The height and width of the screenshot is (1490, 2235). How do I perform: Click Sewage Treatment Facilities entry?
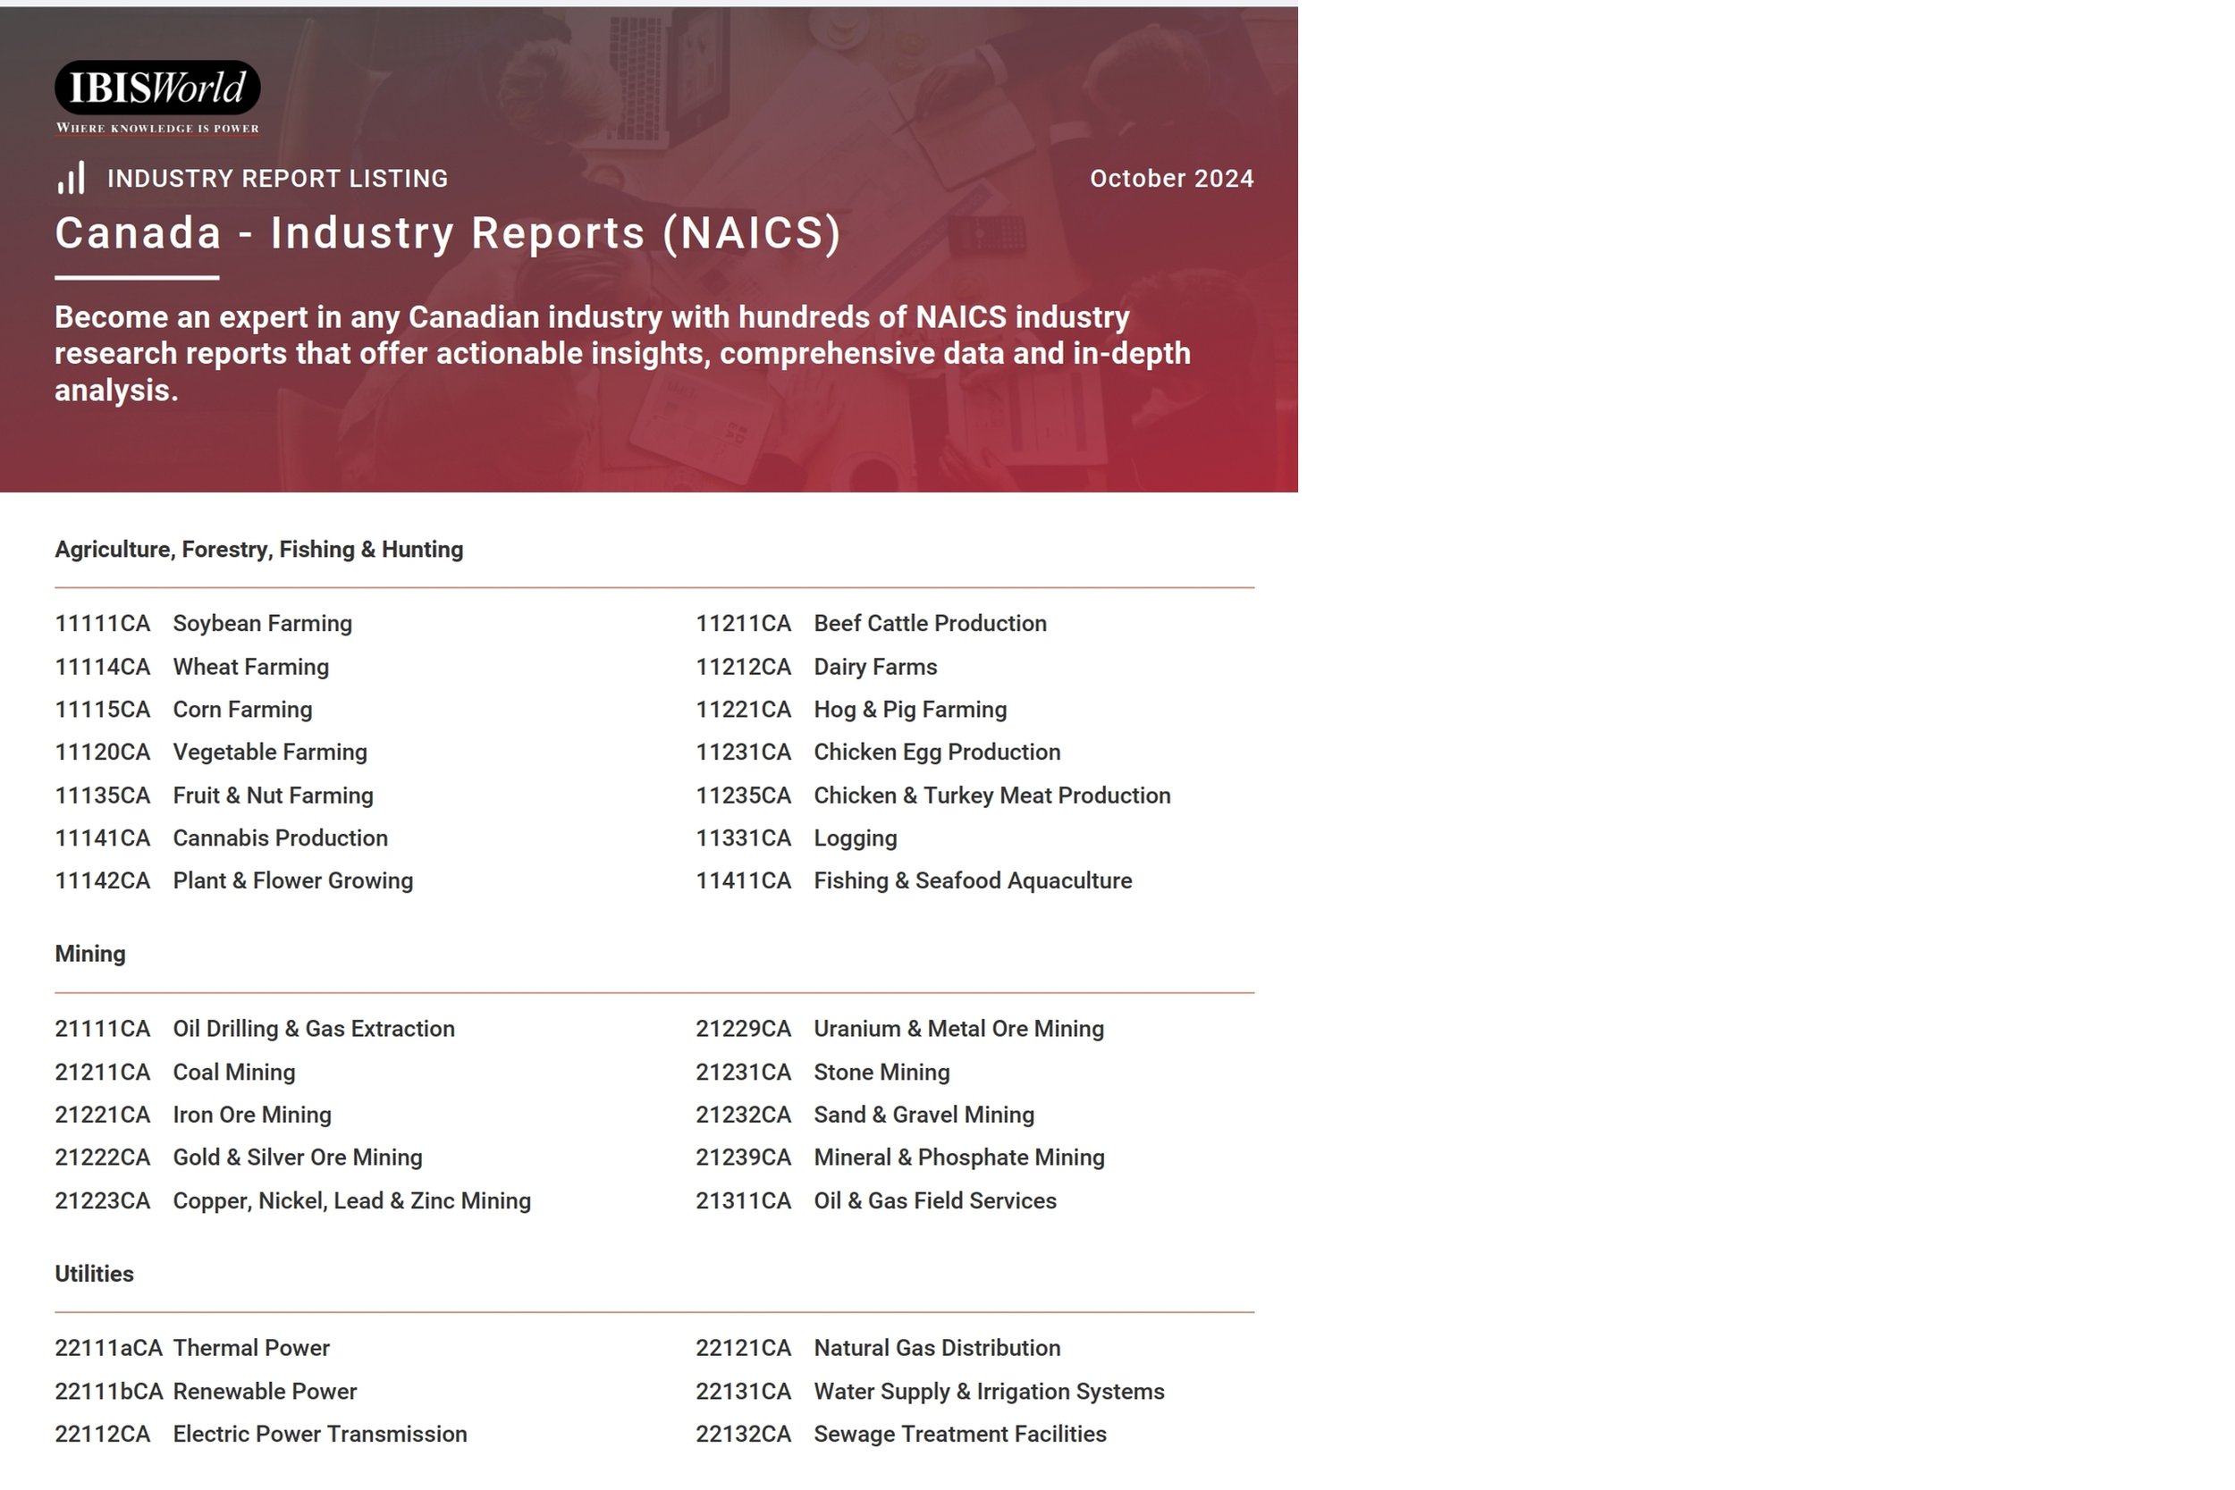click(960, 1435)
